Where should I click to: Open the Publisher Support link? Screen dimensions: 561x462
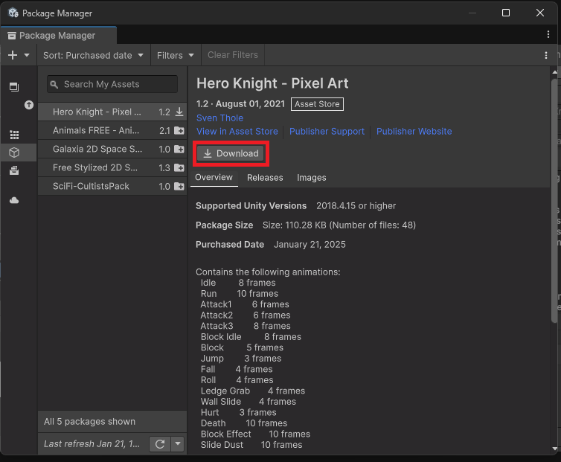(327, 132)
